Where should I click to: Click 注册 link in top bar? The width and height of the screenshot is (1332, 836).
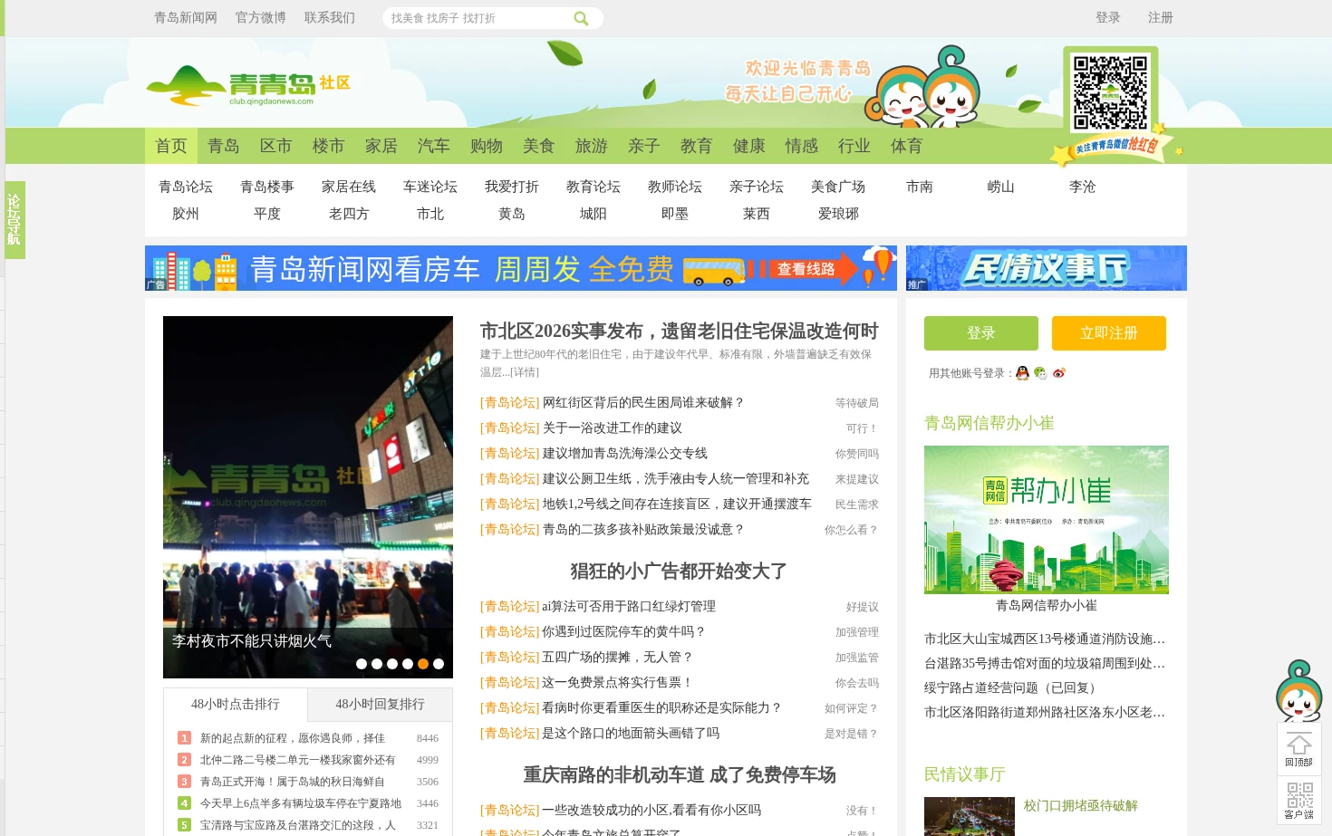(x=1161, y=17)
